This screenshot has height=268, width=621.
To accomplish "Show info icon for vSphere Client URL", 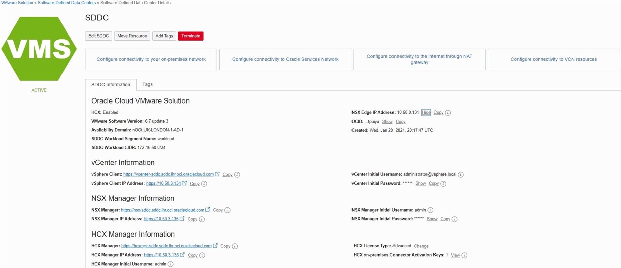I will 237,175.
